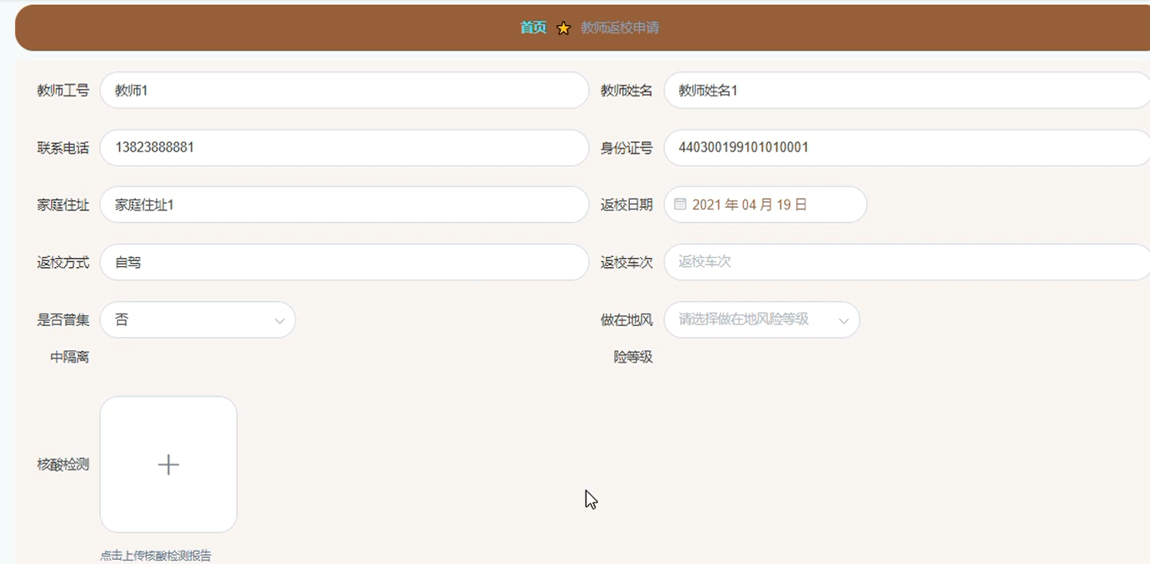Click chevron of risk level select
Image resolution: width=1150 pixels, height=564 pixels.
click(x=844, y=321)
